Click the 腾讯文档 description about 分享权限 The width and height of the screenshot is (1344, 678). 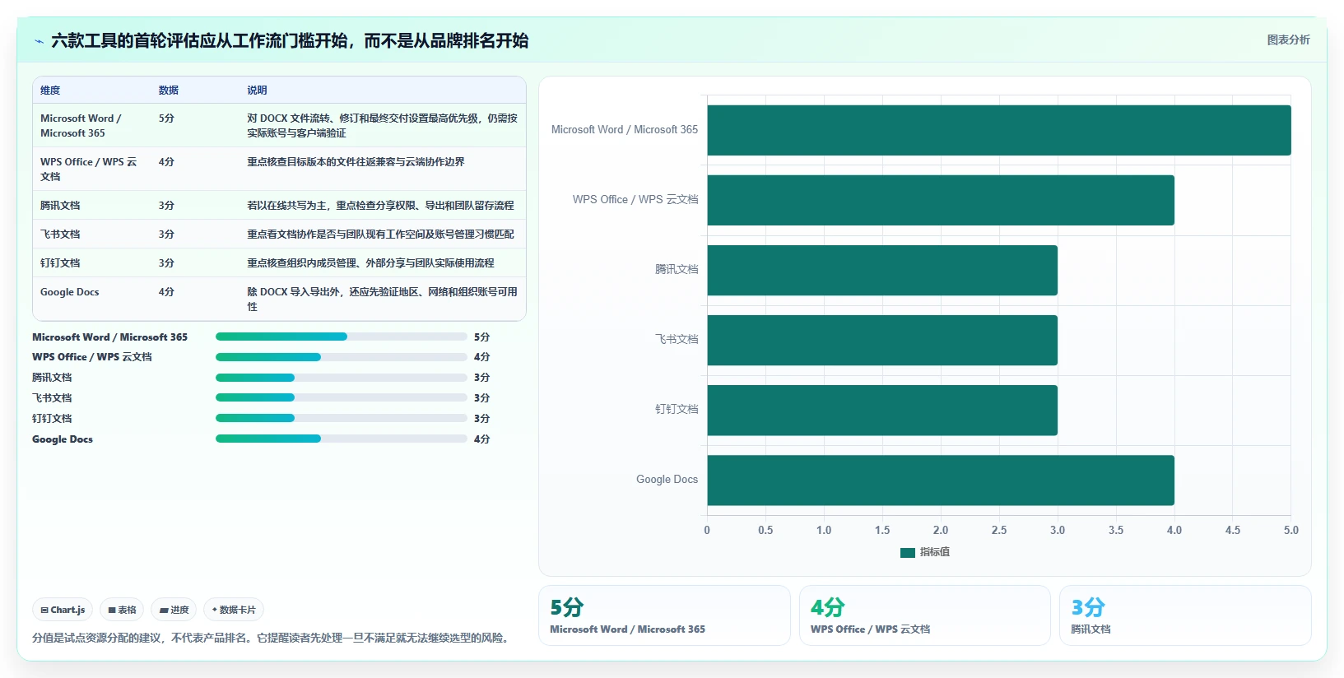pos(380,205)
